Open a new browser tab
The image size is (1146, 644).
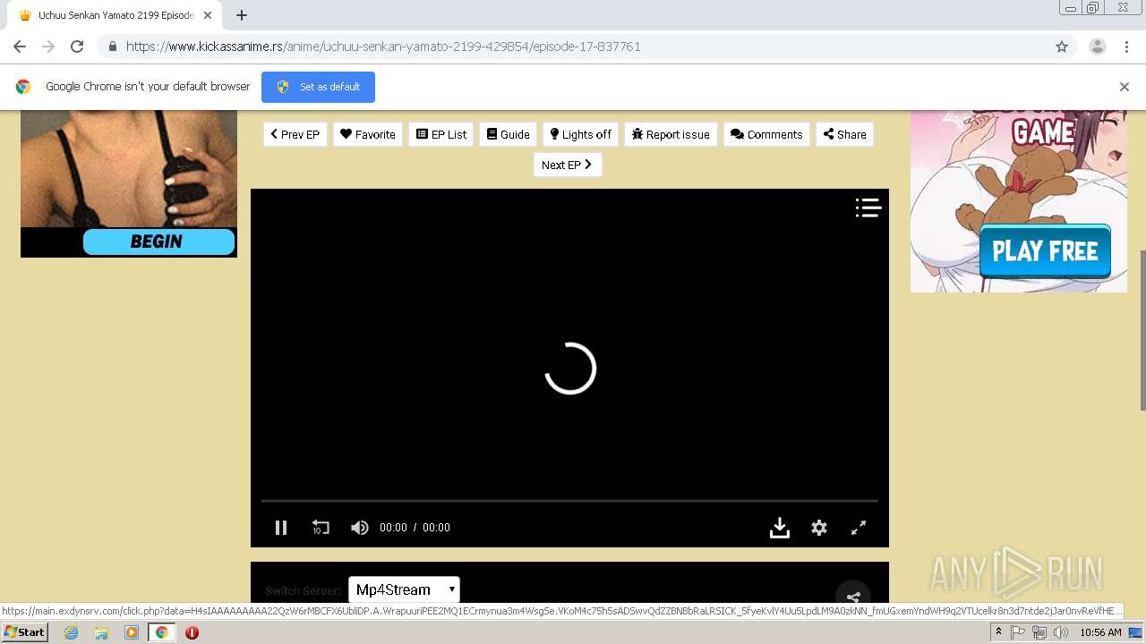pyautogui.click(x=242, y=15)
